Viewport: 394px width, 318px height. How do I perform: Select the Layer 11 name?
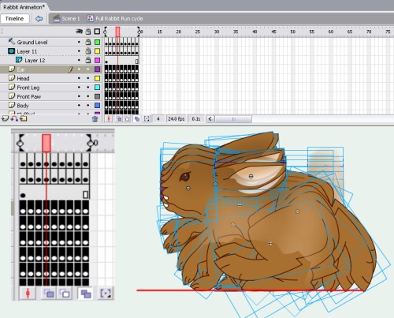[27, 51]
